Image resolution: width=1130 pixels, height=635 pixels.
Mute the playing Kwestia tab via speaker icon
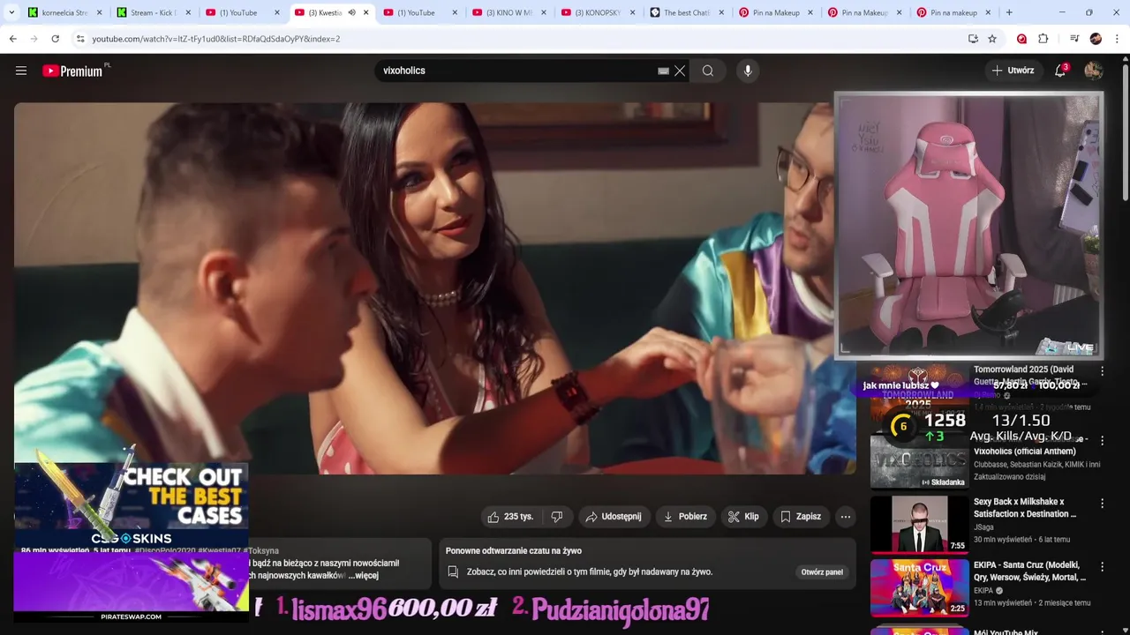351,12
